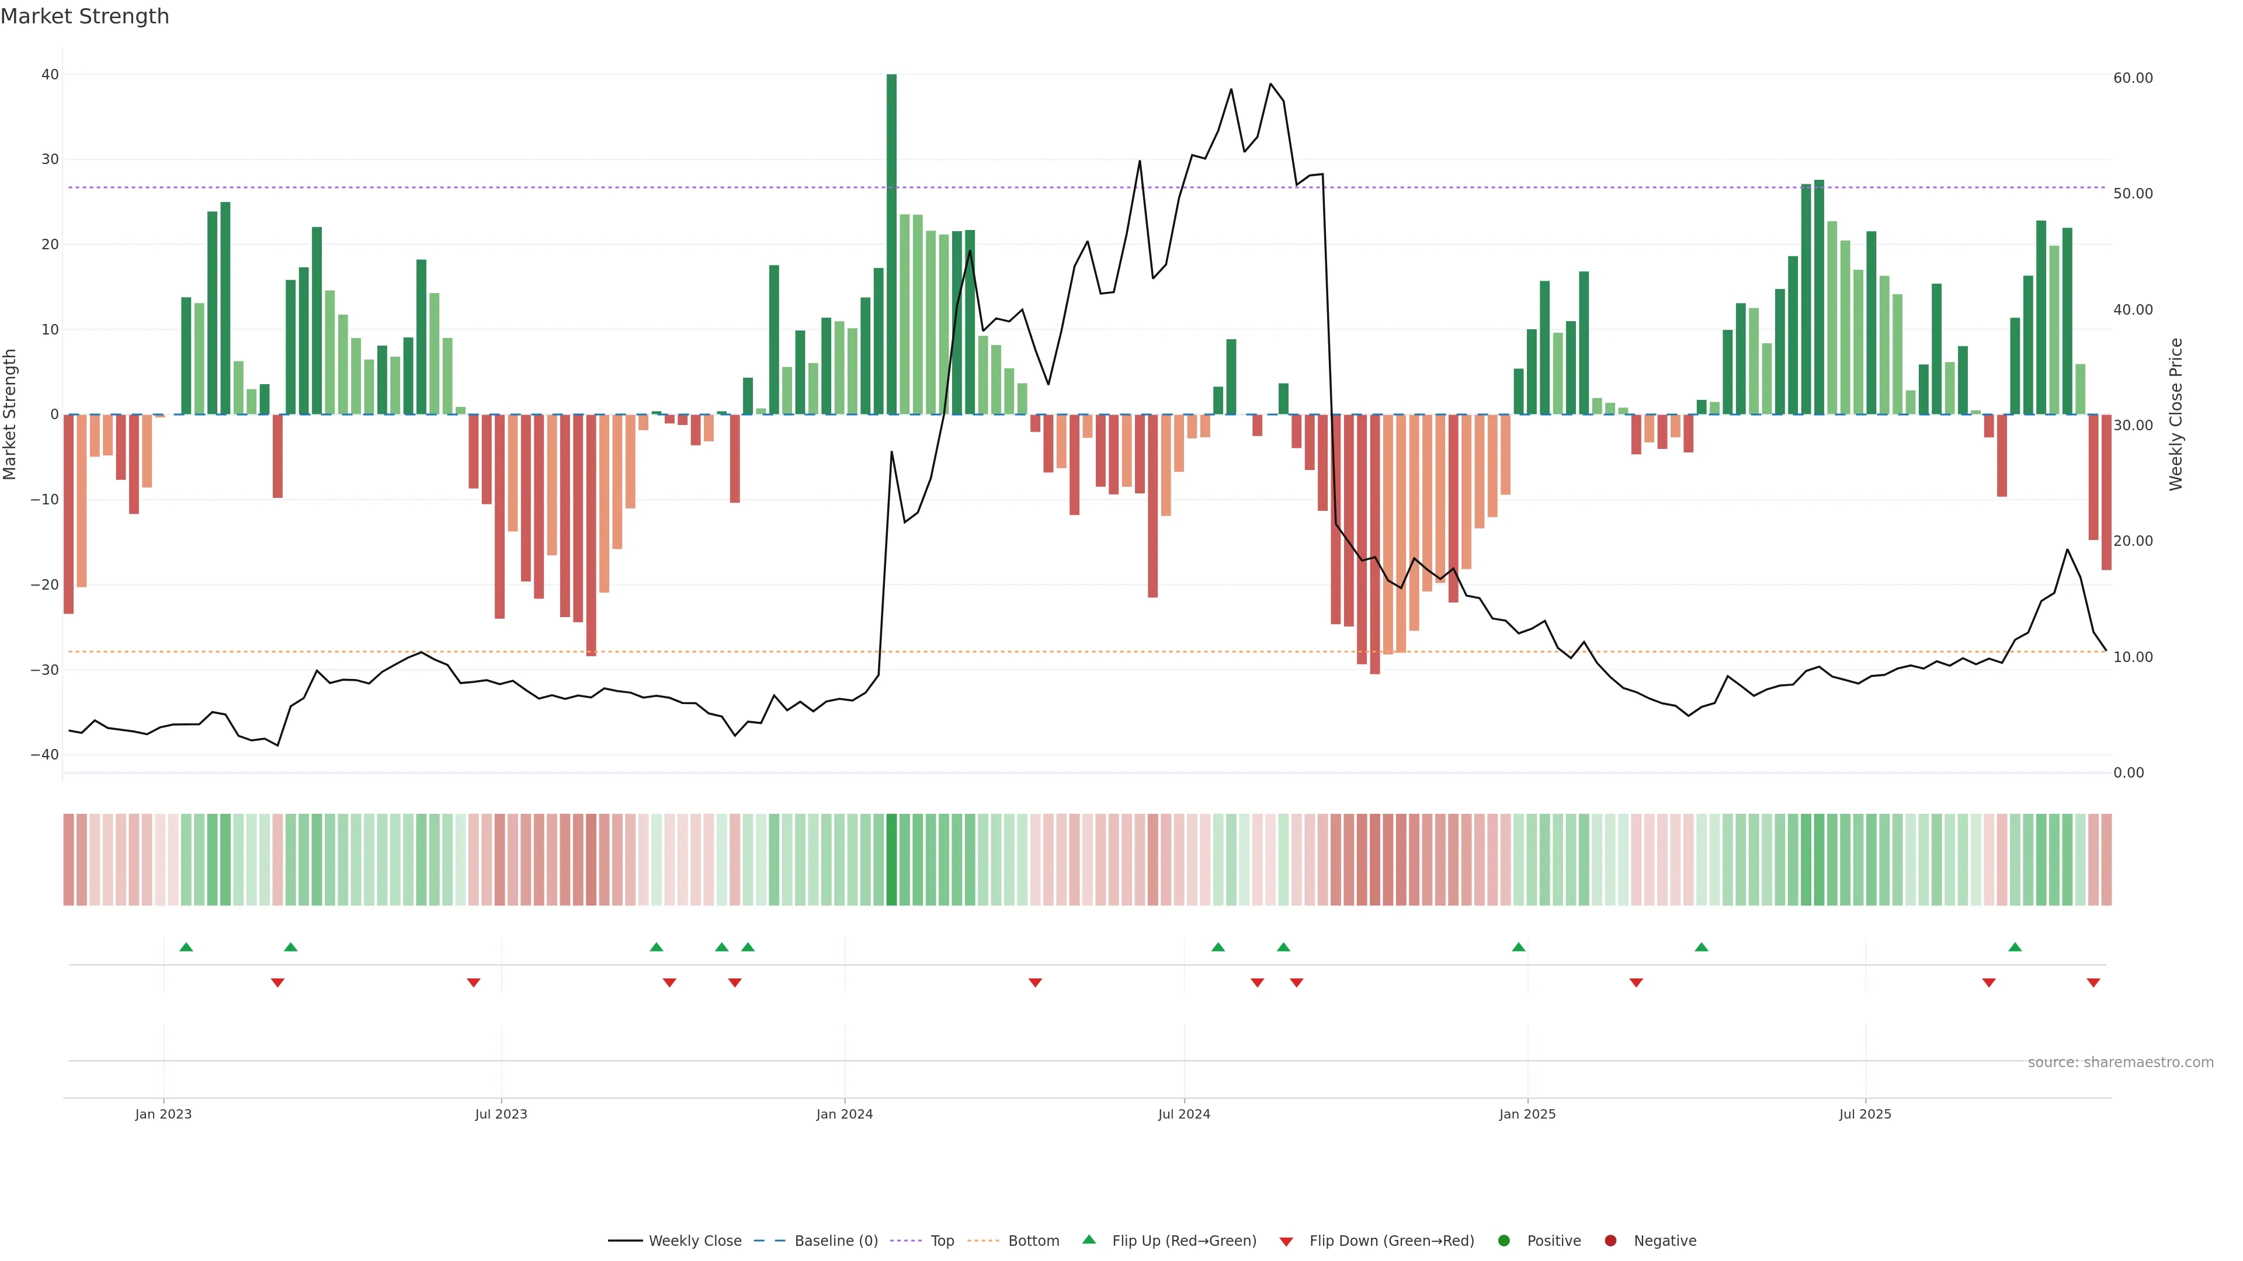The image size is (2243, 1261).
Task: Click the green flip-up marker between Jan and Jul 2025
Action: (1702, 947)
